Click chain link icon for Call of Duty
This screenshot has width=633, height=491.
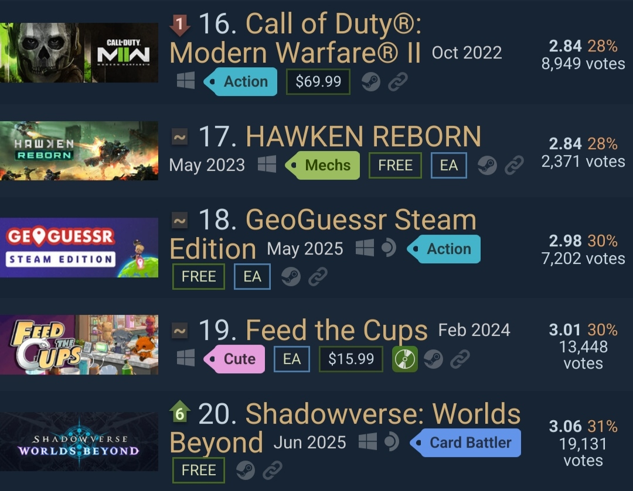[397, 82]
